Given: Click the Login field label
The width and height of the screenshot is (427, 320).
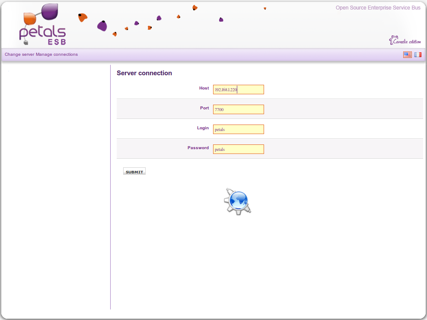Looking at the screenshot, I should pyautogui.click(x=203, y=128).
